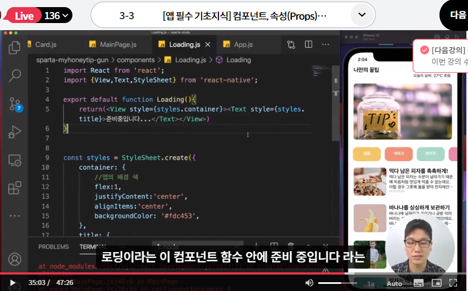Tap the 생활 category button
468x291 pixels.
point(366,153)
